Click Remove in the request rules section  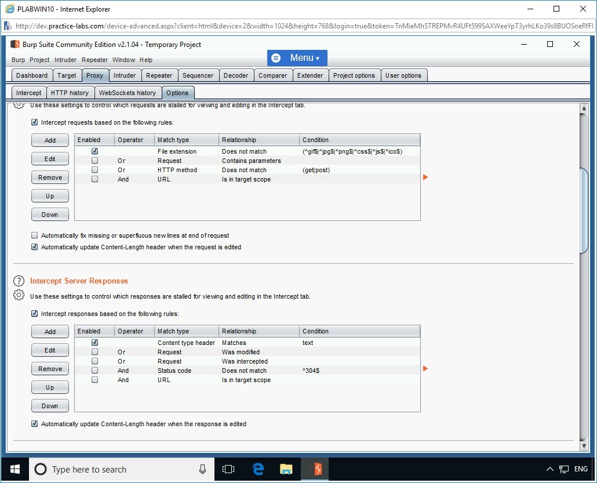tap(50, 177)
